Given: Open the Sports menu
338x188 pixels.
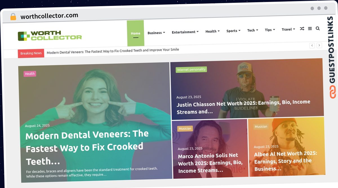Looking at the screenshot, I should point(234,31).
